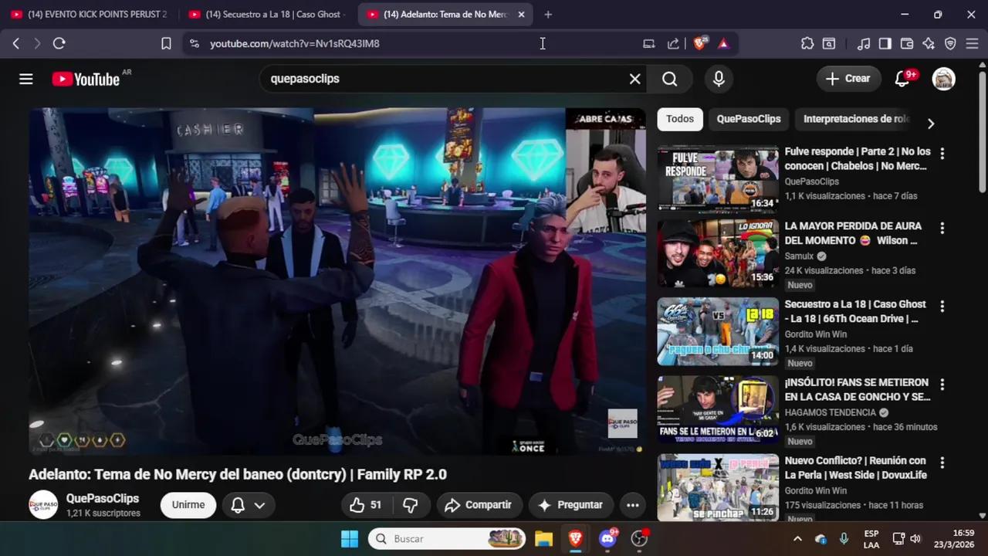Open options for the ¡INSÓLITO! video

point(942,385)
